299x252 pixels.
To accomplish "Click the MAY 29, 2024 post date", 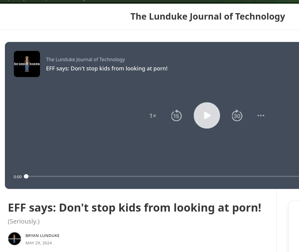I will (x=39, y=243).
